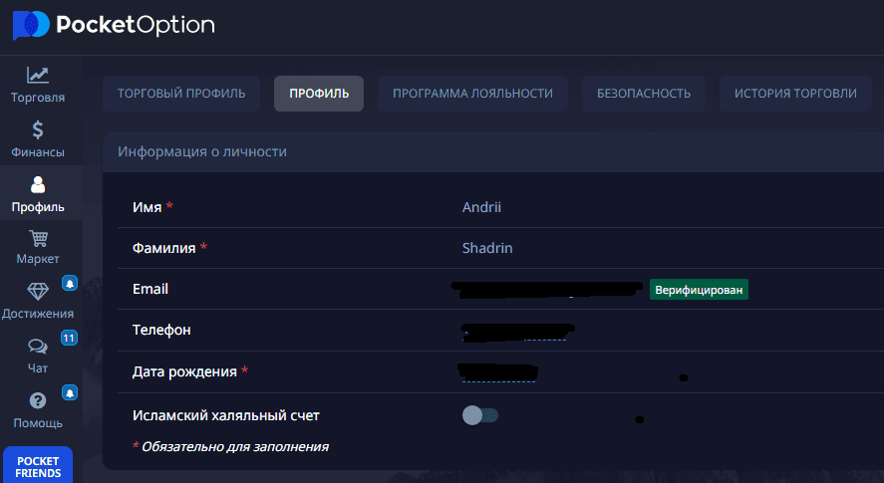Click the redacted phone number field
The height and width of the screenshot is (483, 884).
click(517, 332)
